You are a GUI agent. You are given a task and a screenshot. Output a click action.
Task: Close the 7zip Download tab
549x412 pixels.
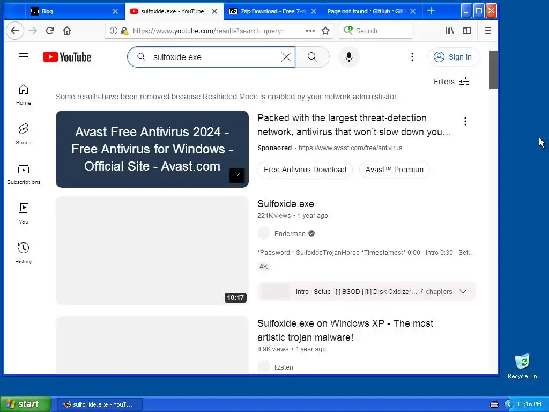[314, 11]
